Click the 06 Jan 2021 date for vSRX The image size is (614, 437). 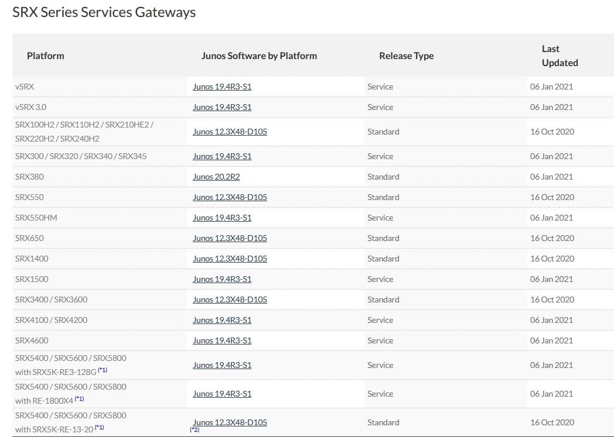pyautogui.click(x=552, y=87)
